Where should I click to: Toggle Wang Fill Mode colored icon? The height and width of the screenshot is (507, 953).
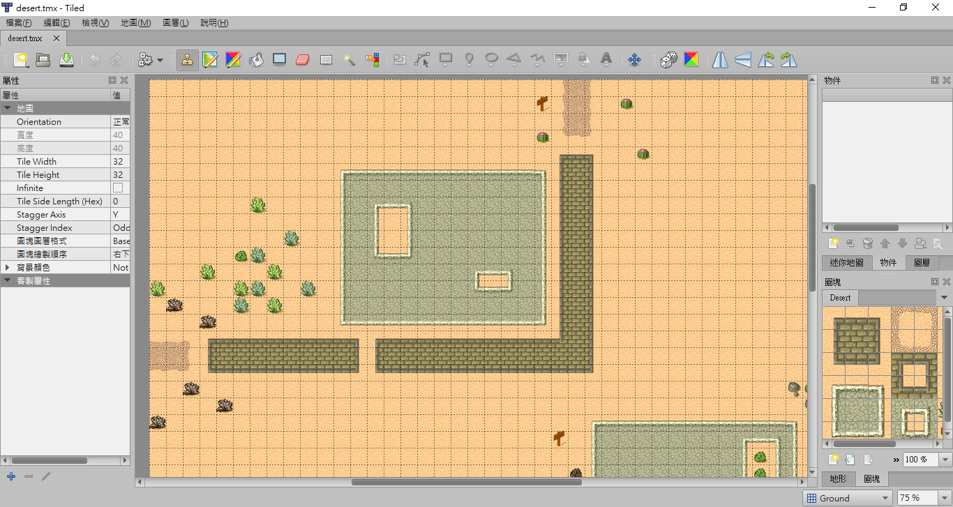[x=691, y=60]
